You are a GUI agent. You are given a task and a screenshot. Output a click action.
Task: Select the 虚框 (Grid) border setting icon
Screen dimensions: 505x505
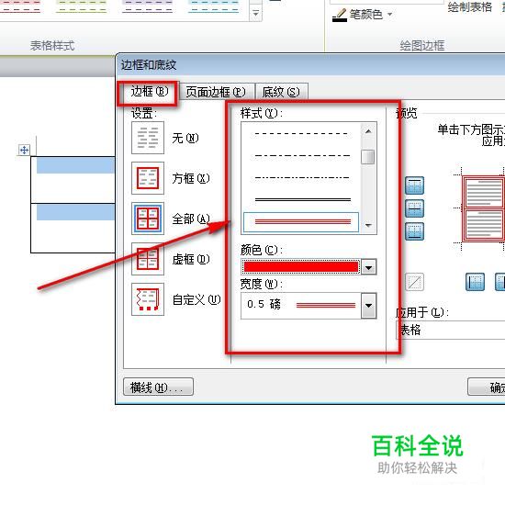point(148,259)
